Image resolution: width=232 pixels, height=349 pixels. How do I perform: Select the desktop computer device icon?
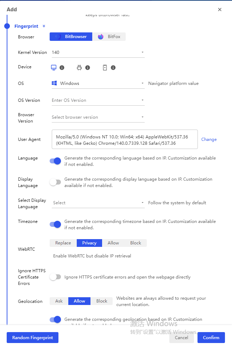pyautogui.click(x=54, y=68)
